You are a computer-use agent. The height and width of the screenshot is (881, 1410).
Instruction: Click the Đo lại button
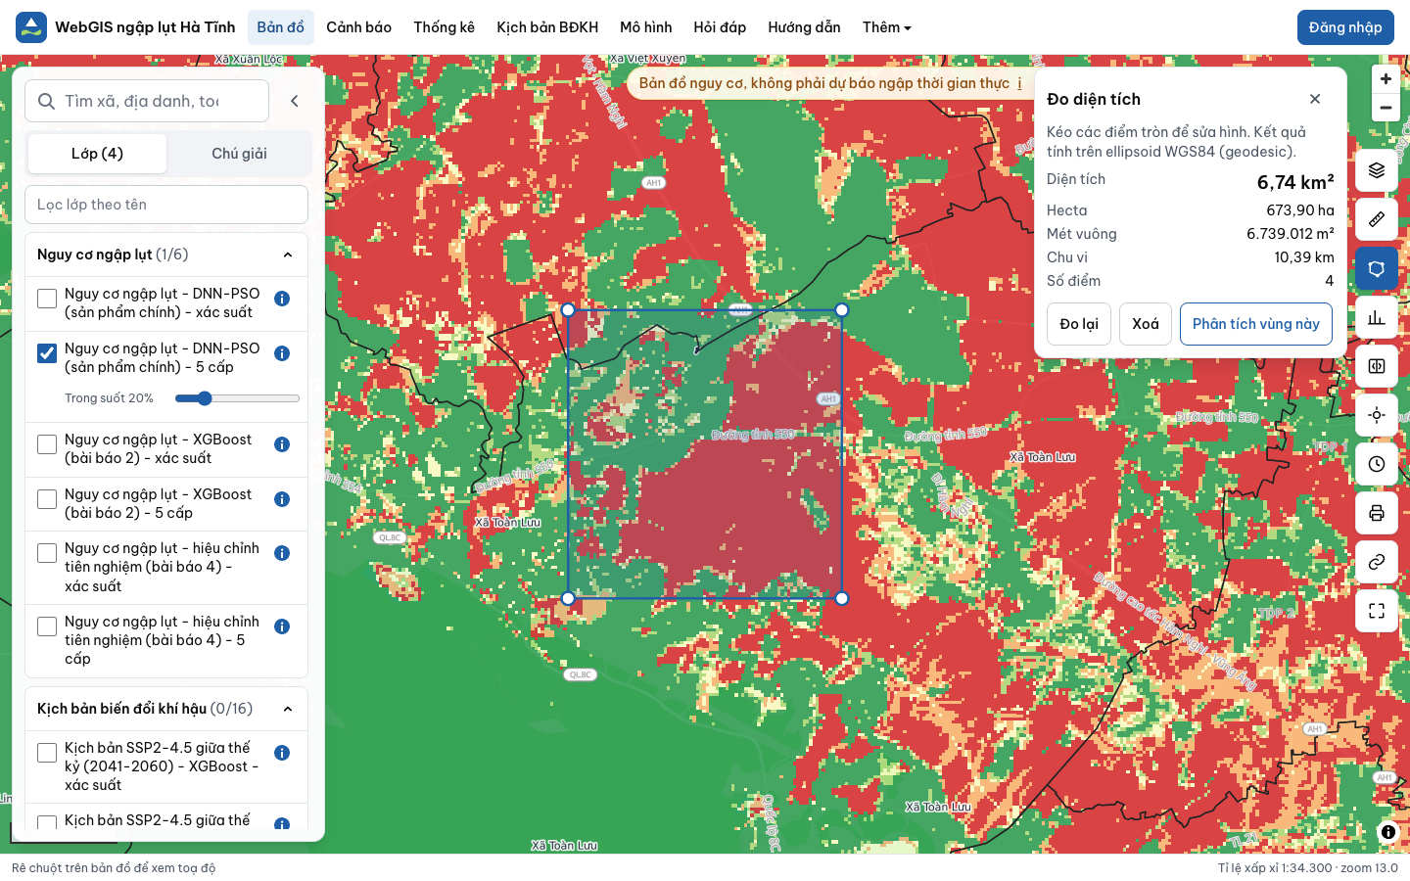coord(1079,324)
